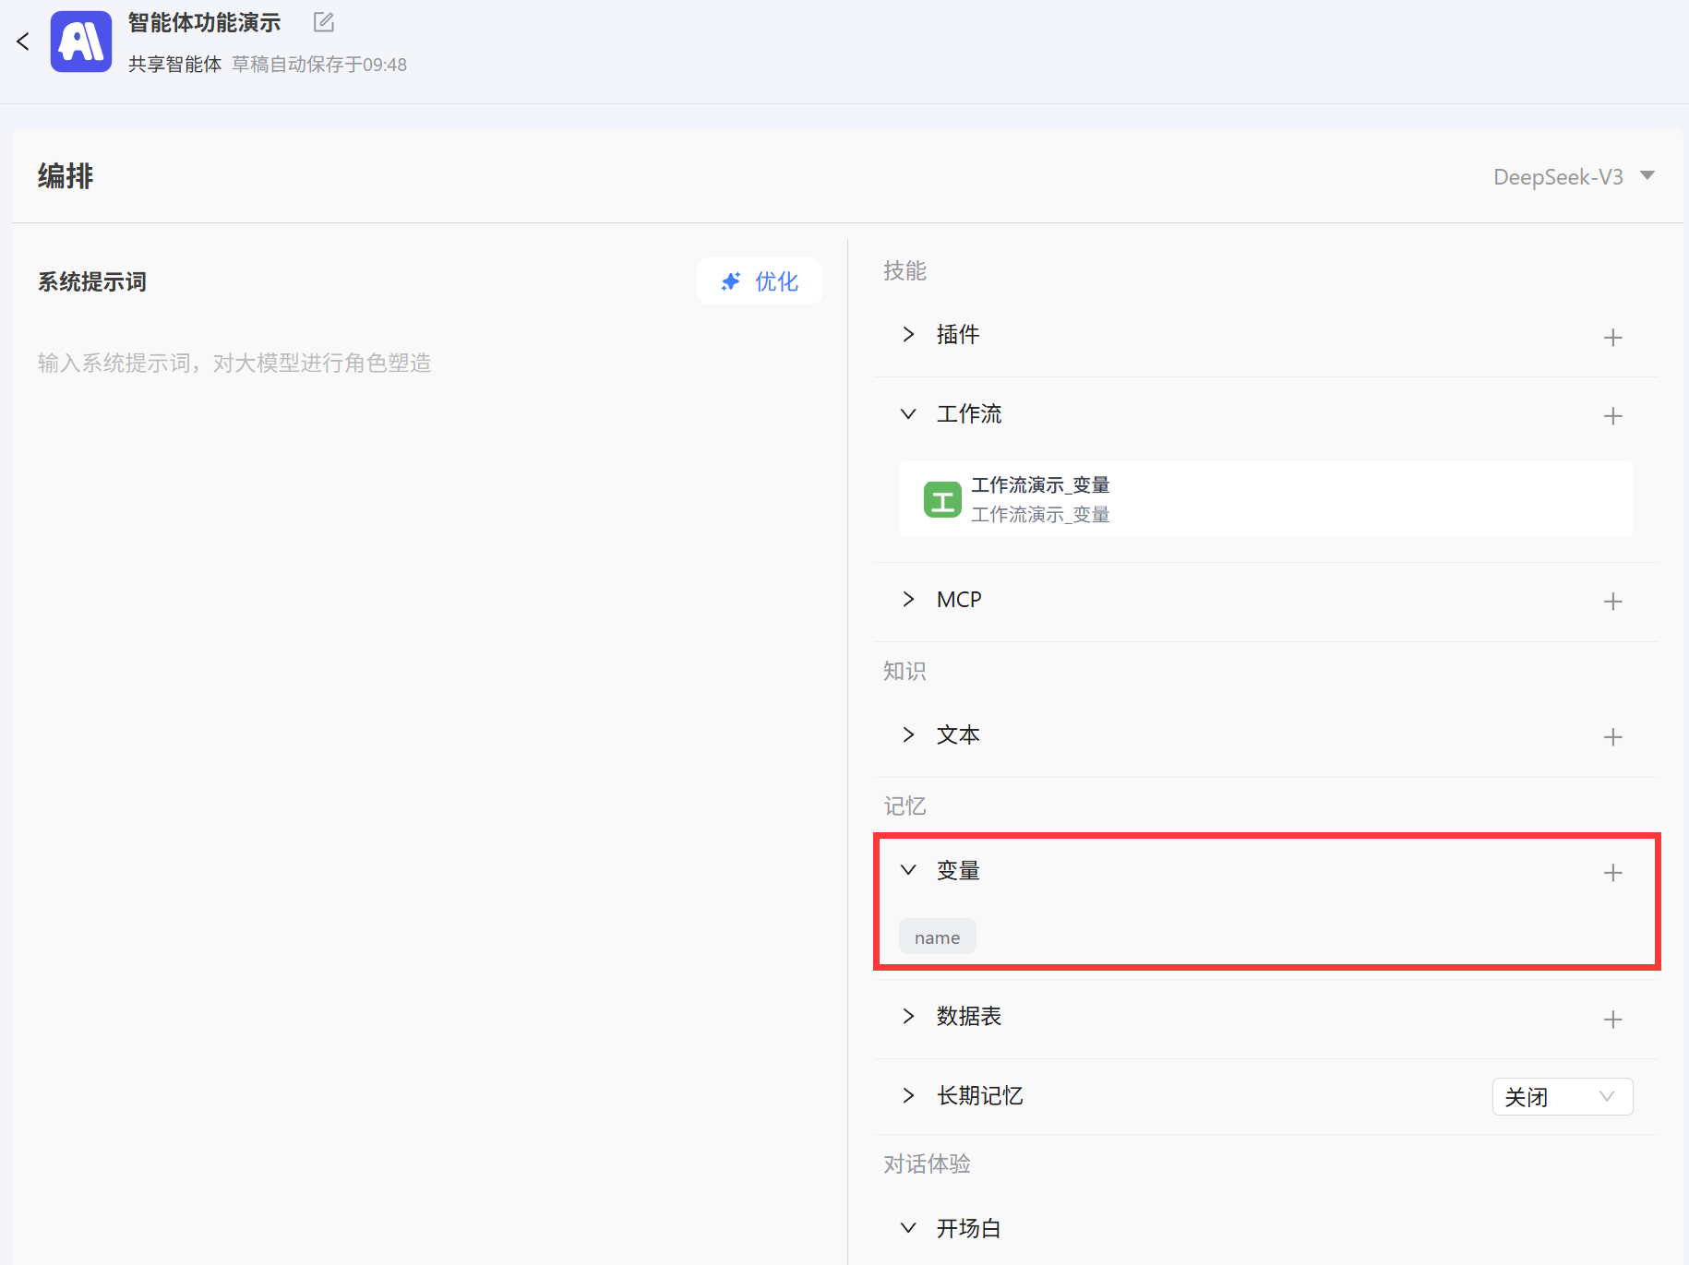Add text knowledge with plus icon
The image size is (1689, 1265).
coord(1612,737)
